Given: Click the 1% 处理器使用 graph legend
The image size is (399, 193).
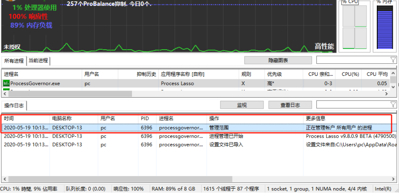Looking at the screenshot, I should tap(34, 8).
